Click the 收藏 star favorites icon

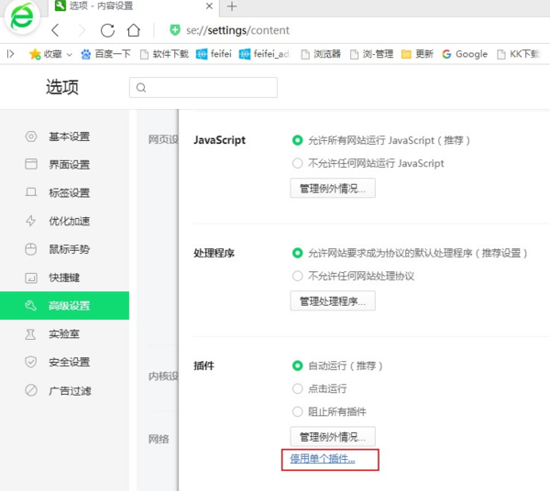tap(35, 54)
